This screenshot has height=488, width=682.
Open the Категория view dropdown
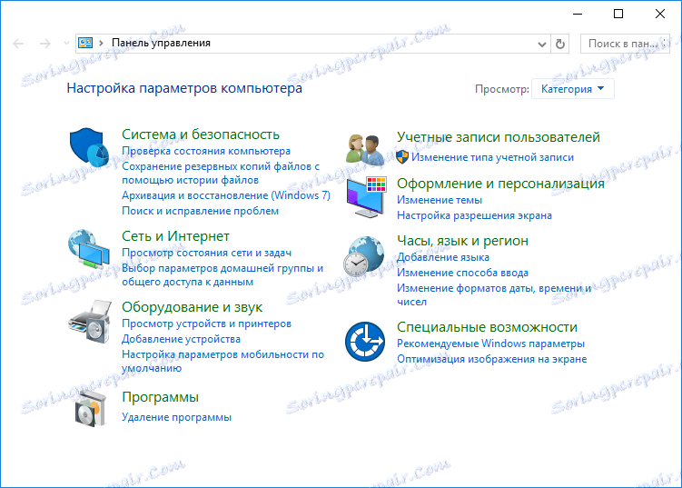[x=572, y=89]
